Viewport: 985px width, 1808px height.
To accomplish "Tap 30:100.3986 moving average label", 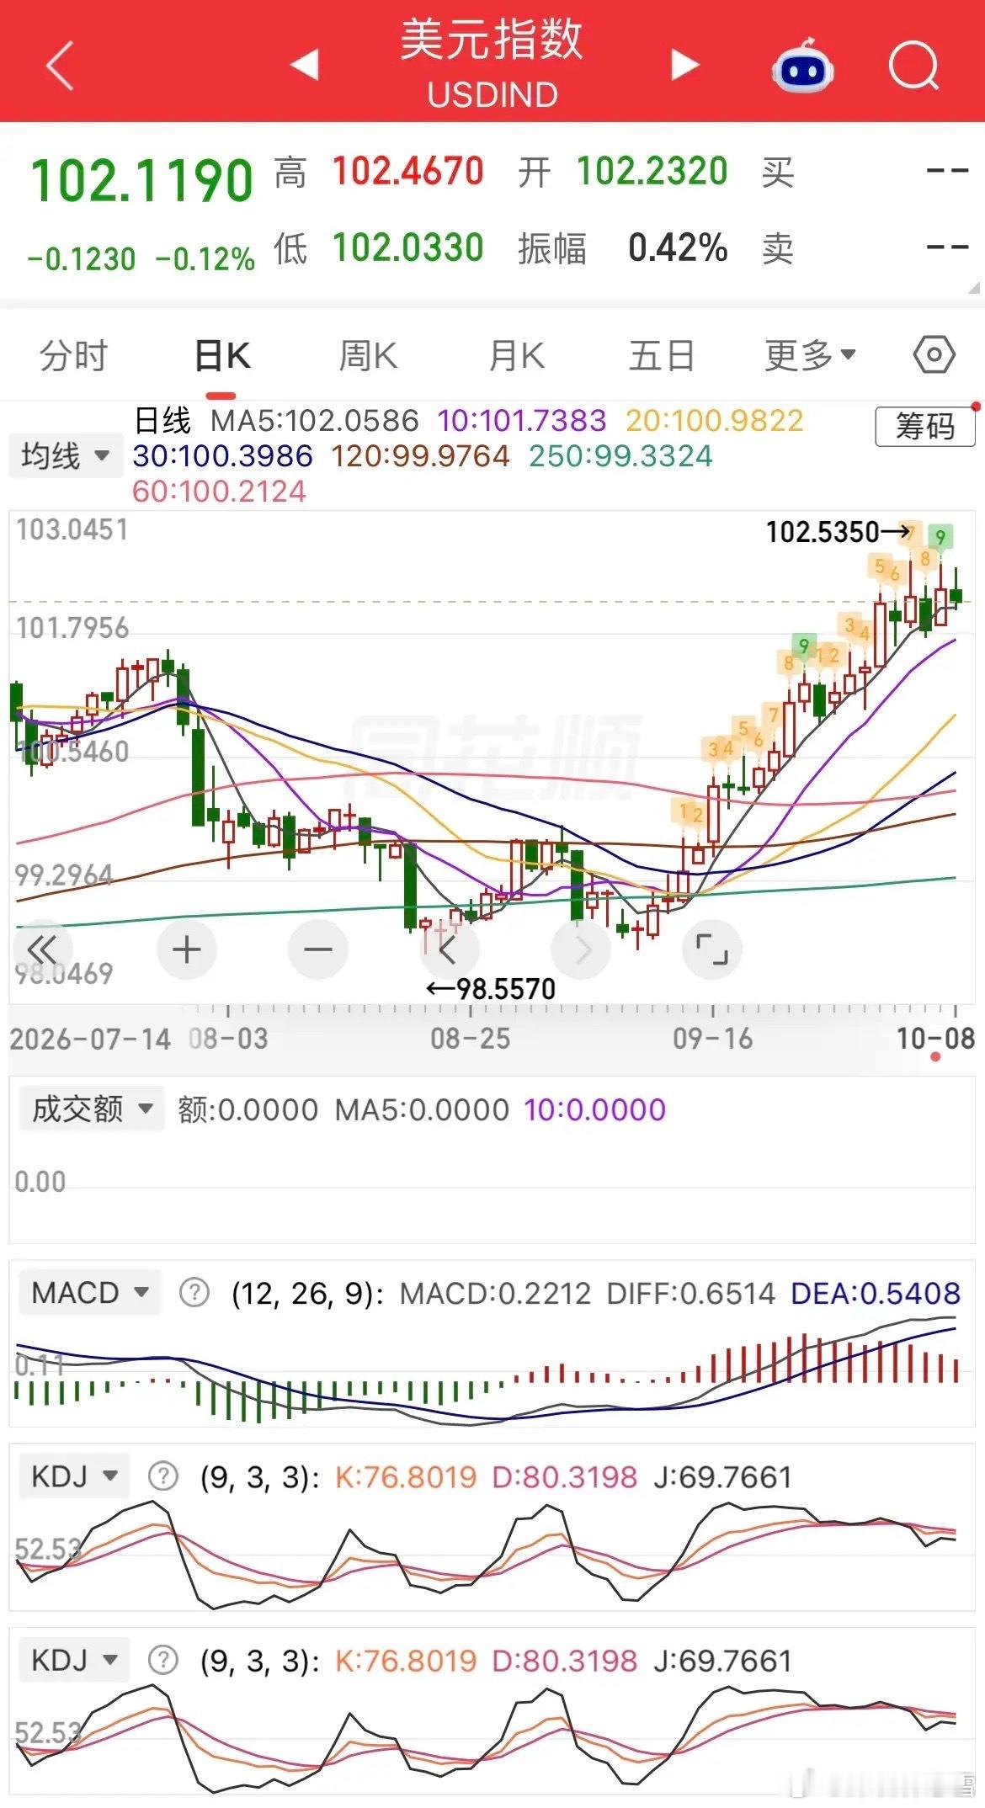I will [x=222, y=455].
